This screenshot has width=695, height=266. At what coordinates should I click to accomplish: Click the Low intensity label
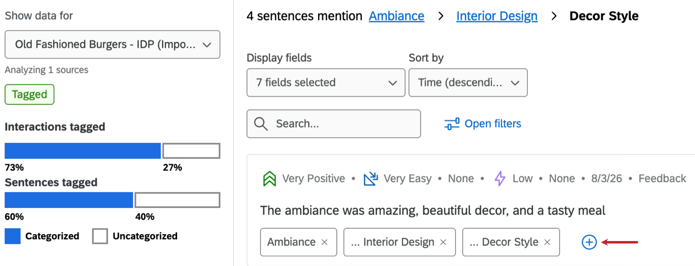coord(522,178)
